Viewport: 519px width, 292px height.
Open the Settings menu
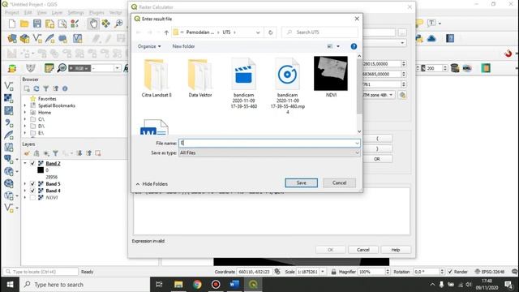(75, 13)
